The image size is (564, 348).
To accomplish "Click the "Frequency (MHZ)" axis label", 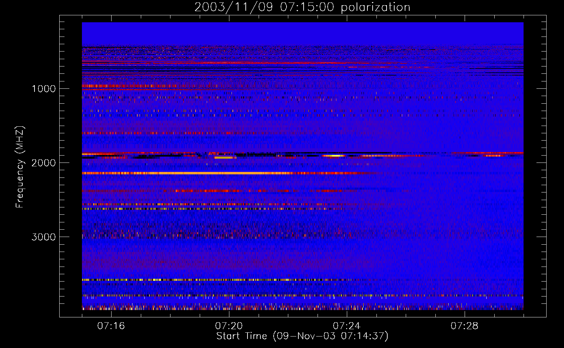I will [x=20, y=167].
